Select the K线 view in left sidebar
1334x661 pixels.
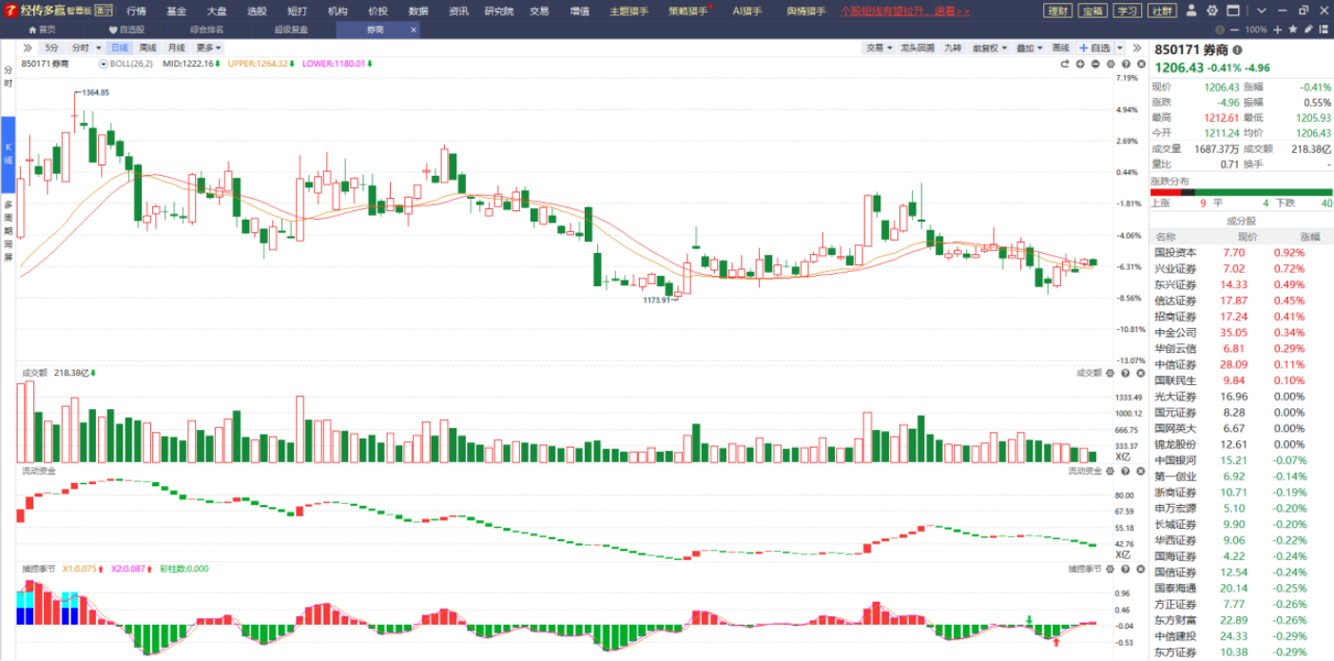(x=8, y=153)
